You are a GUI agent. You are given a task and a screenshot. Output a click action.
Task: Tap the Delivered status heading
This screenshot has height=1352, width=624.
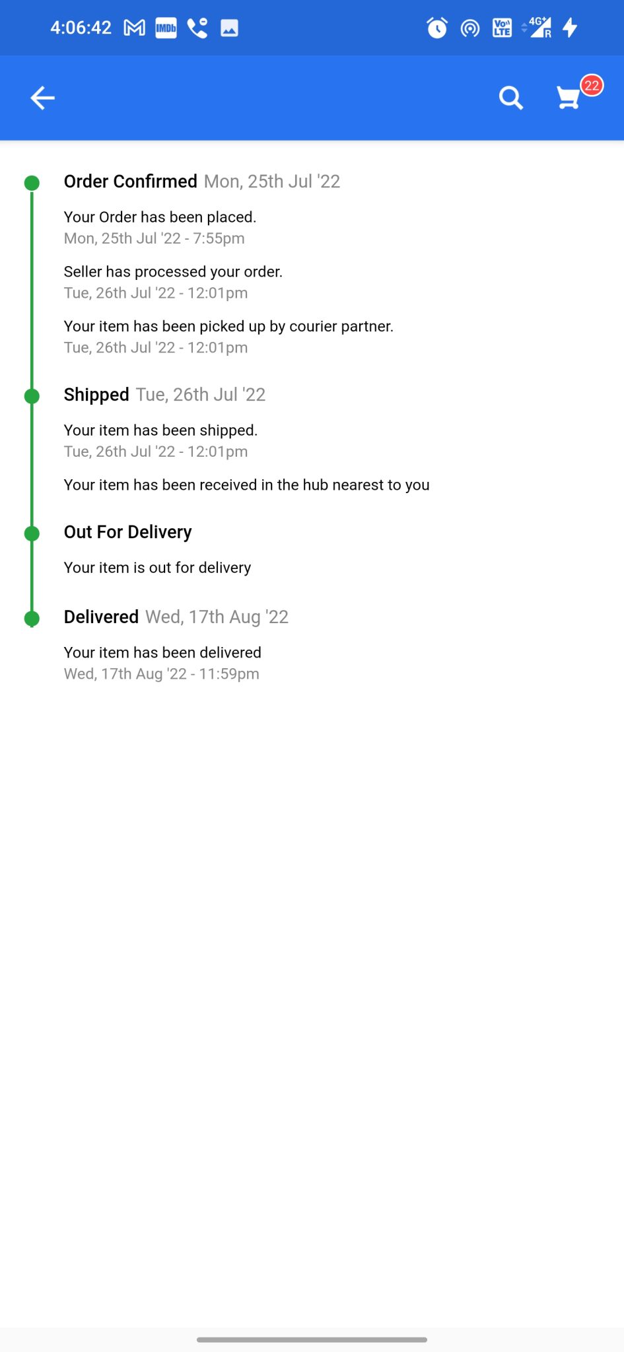[101, 617]
